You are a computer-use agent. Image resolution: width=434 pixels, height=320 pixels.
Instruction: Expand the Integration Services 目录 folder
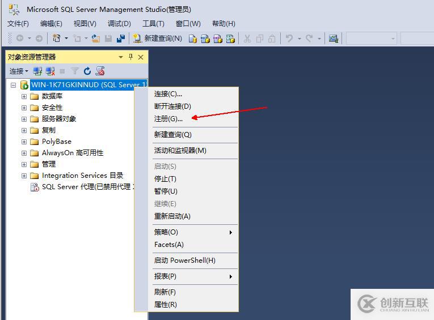pos(24,176)
